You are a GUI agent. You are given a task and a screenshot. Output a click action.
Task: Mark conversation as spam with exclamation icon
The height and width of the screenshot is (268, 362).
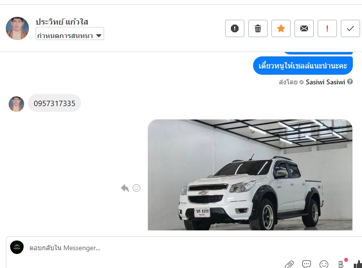(235, 28)
